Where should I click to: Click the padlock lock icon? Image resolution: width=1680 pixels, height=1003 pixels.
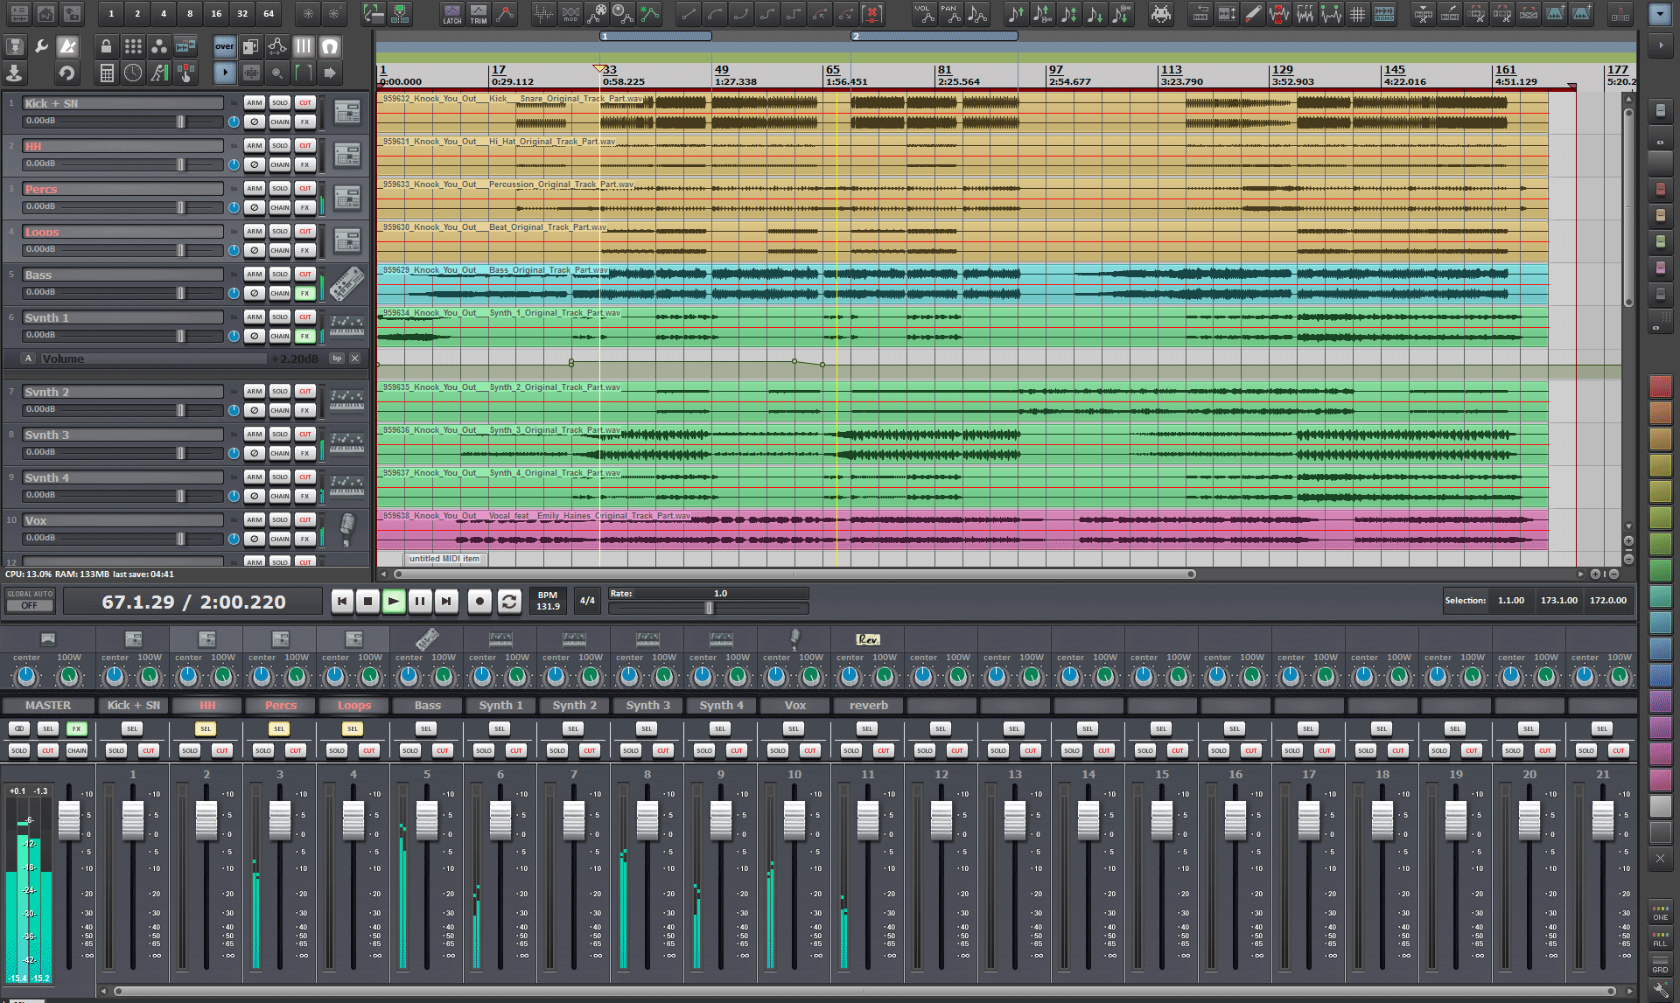107,46
